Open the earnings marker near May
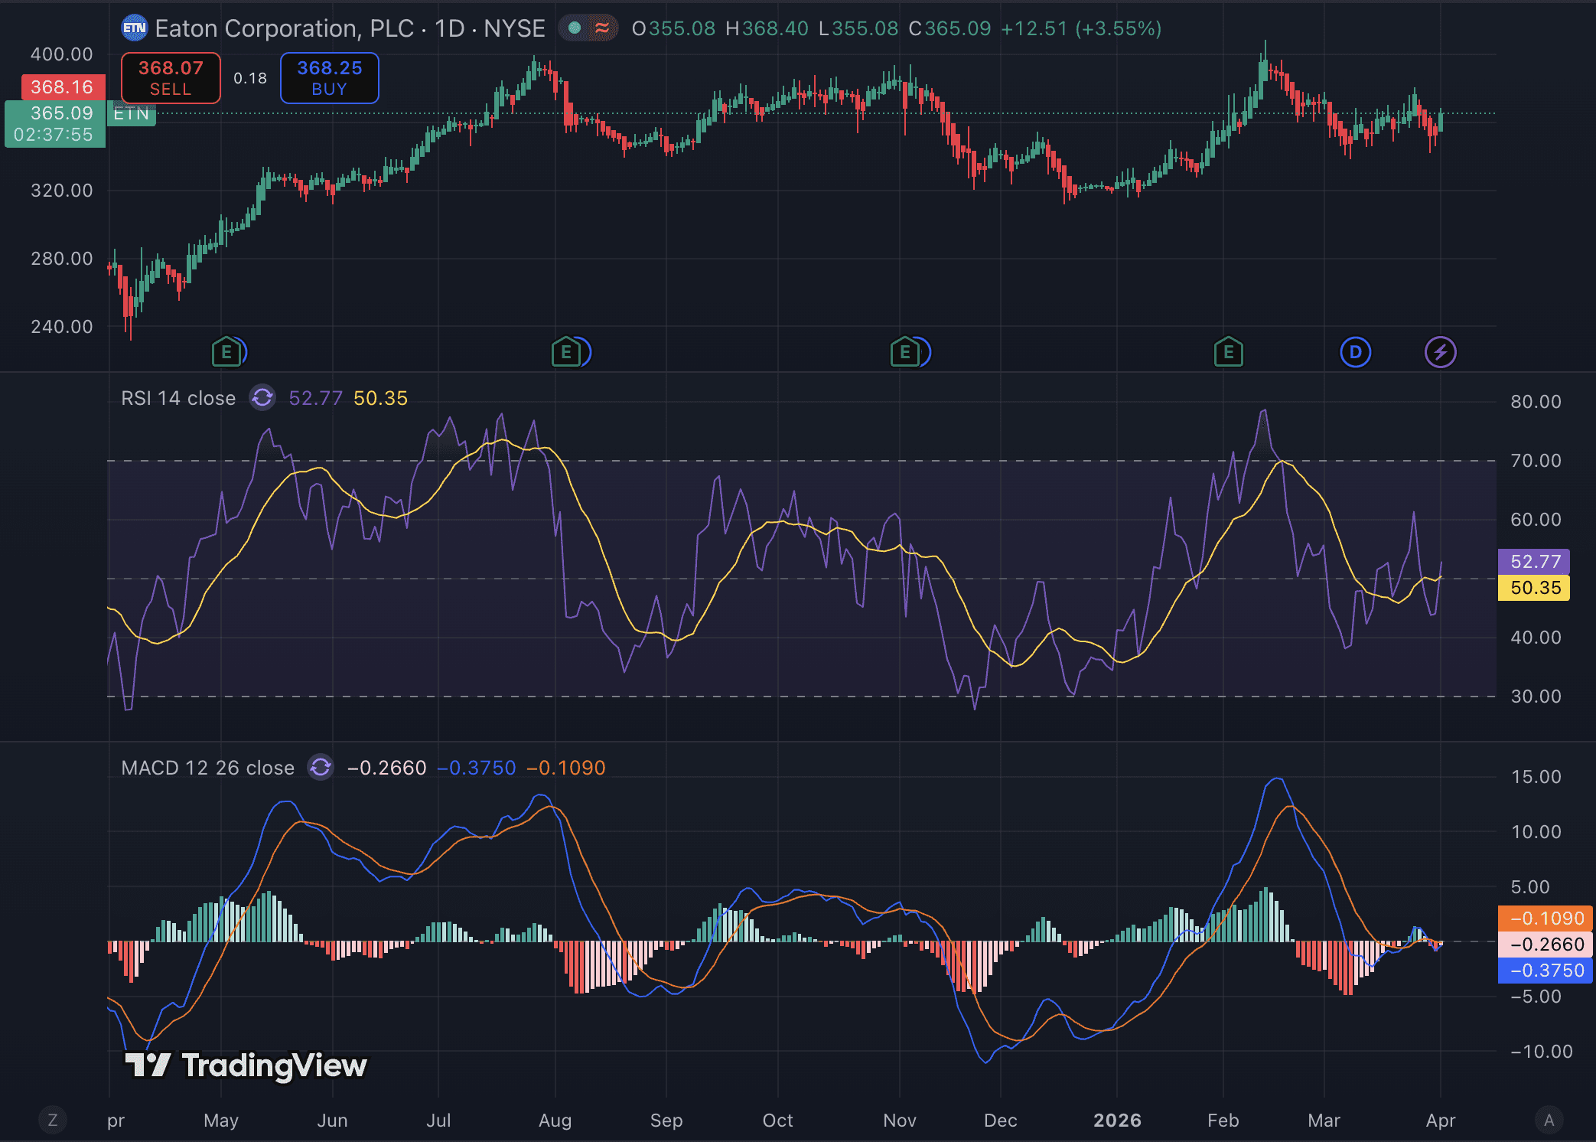The height and width of the screenshot is (1142, 1596). click(x=226, y=352)
